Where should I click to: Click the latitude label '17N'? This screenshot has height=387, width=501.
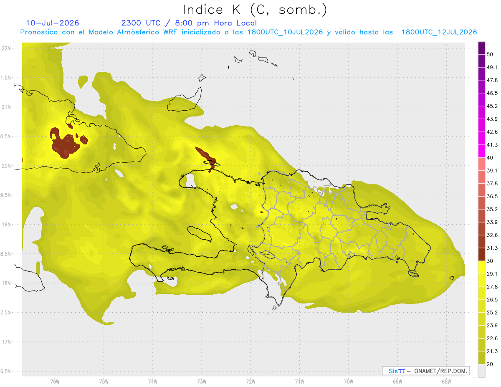tap(7, 342)
